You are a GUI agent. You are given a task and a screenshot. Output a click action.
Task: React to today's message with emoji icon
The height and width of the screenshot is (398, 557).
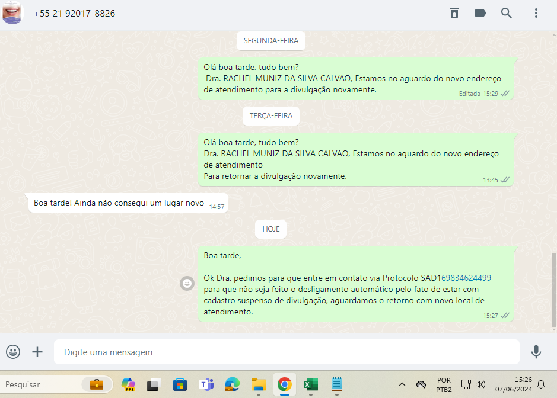[x=187, y=284]
